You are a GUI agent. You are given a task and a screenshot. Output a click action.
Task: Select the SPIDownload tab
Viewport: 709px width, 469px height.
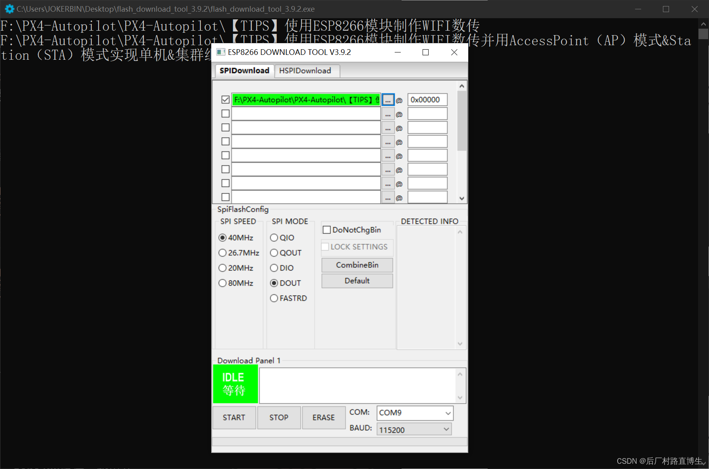tap(244, 71)
